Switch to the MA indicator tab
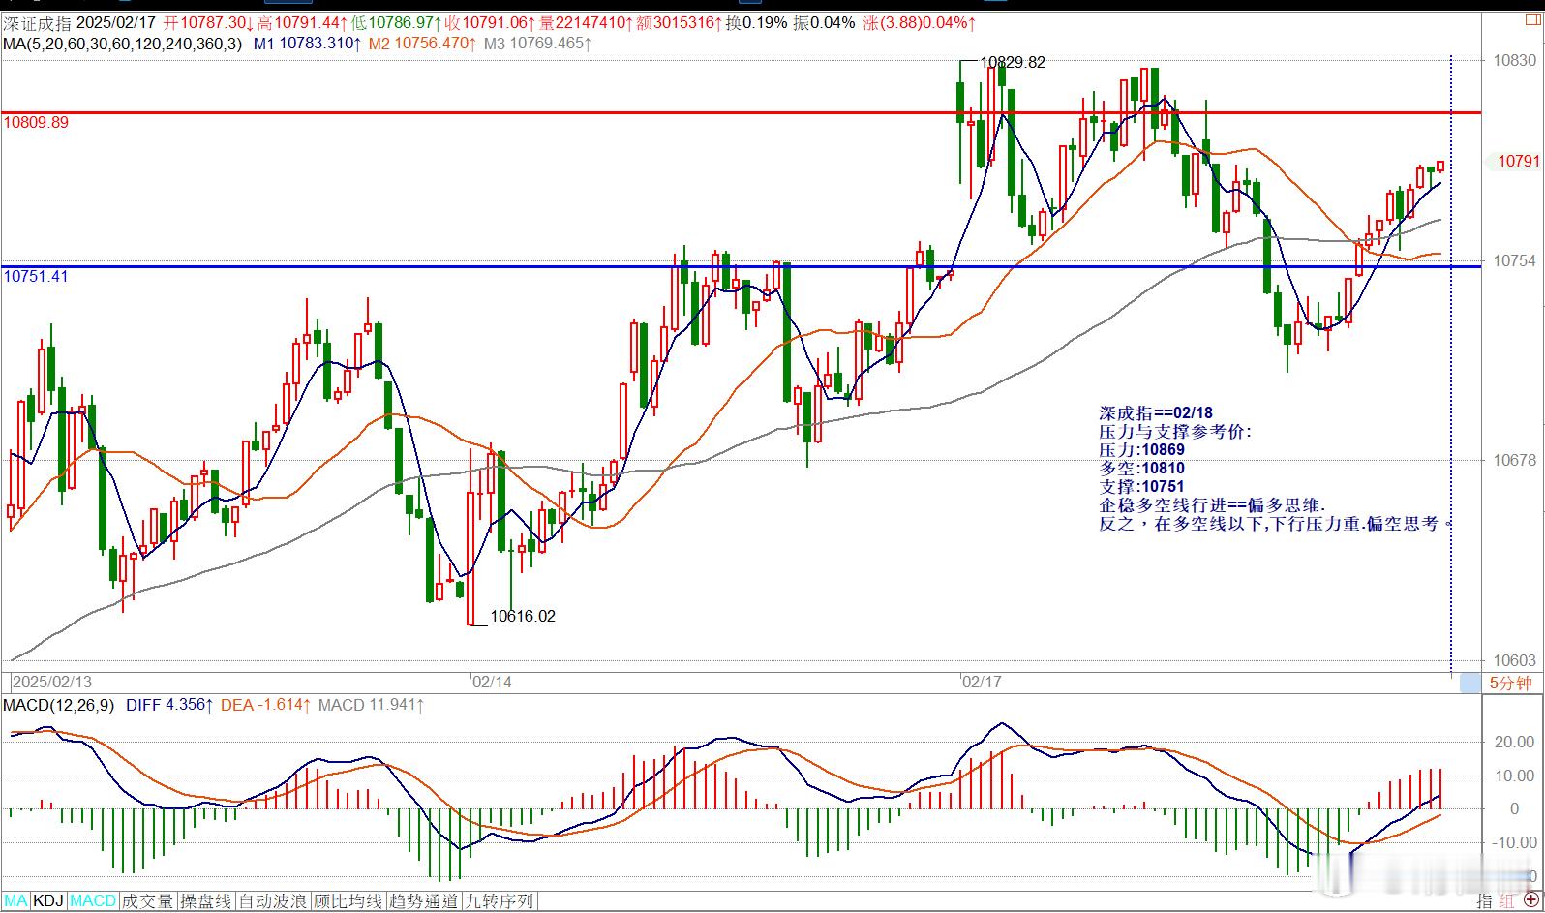 click(16, 901)
